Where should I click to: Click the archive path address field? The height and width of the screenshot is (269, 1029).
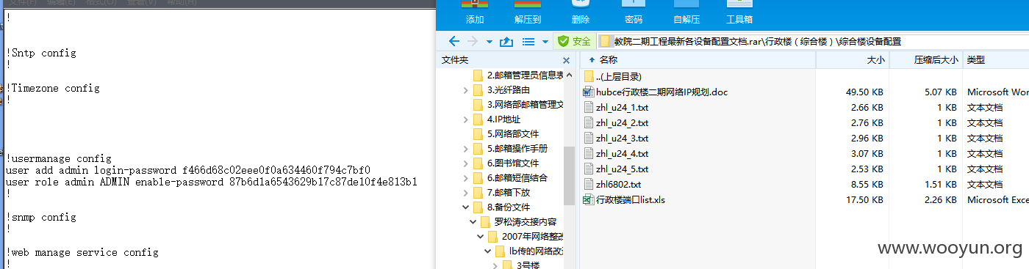click(813, 41)
